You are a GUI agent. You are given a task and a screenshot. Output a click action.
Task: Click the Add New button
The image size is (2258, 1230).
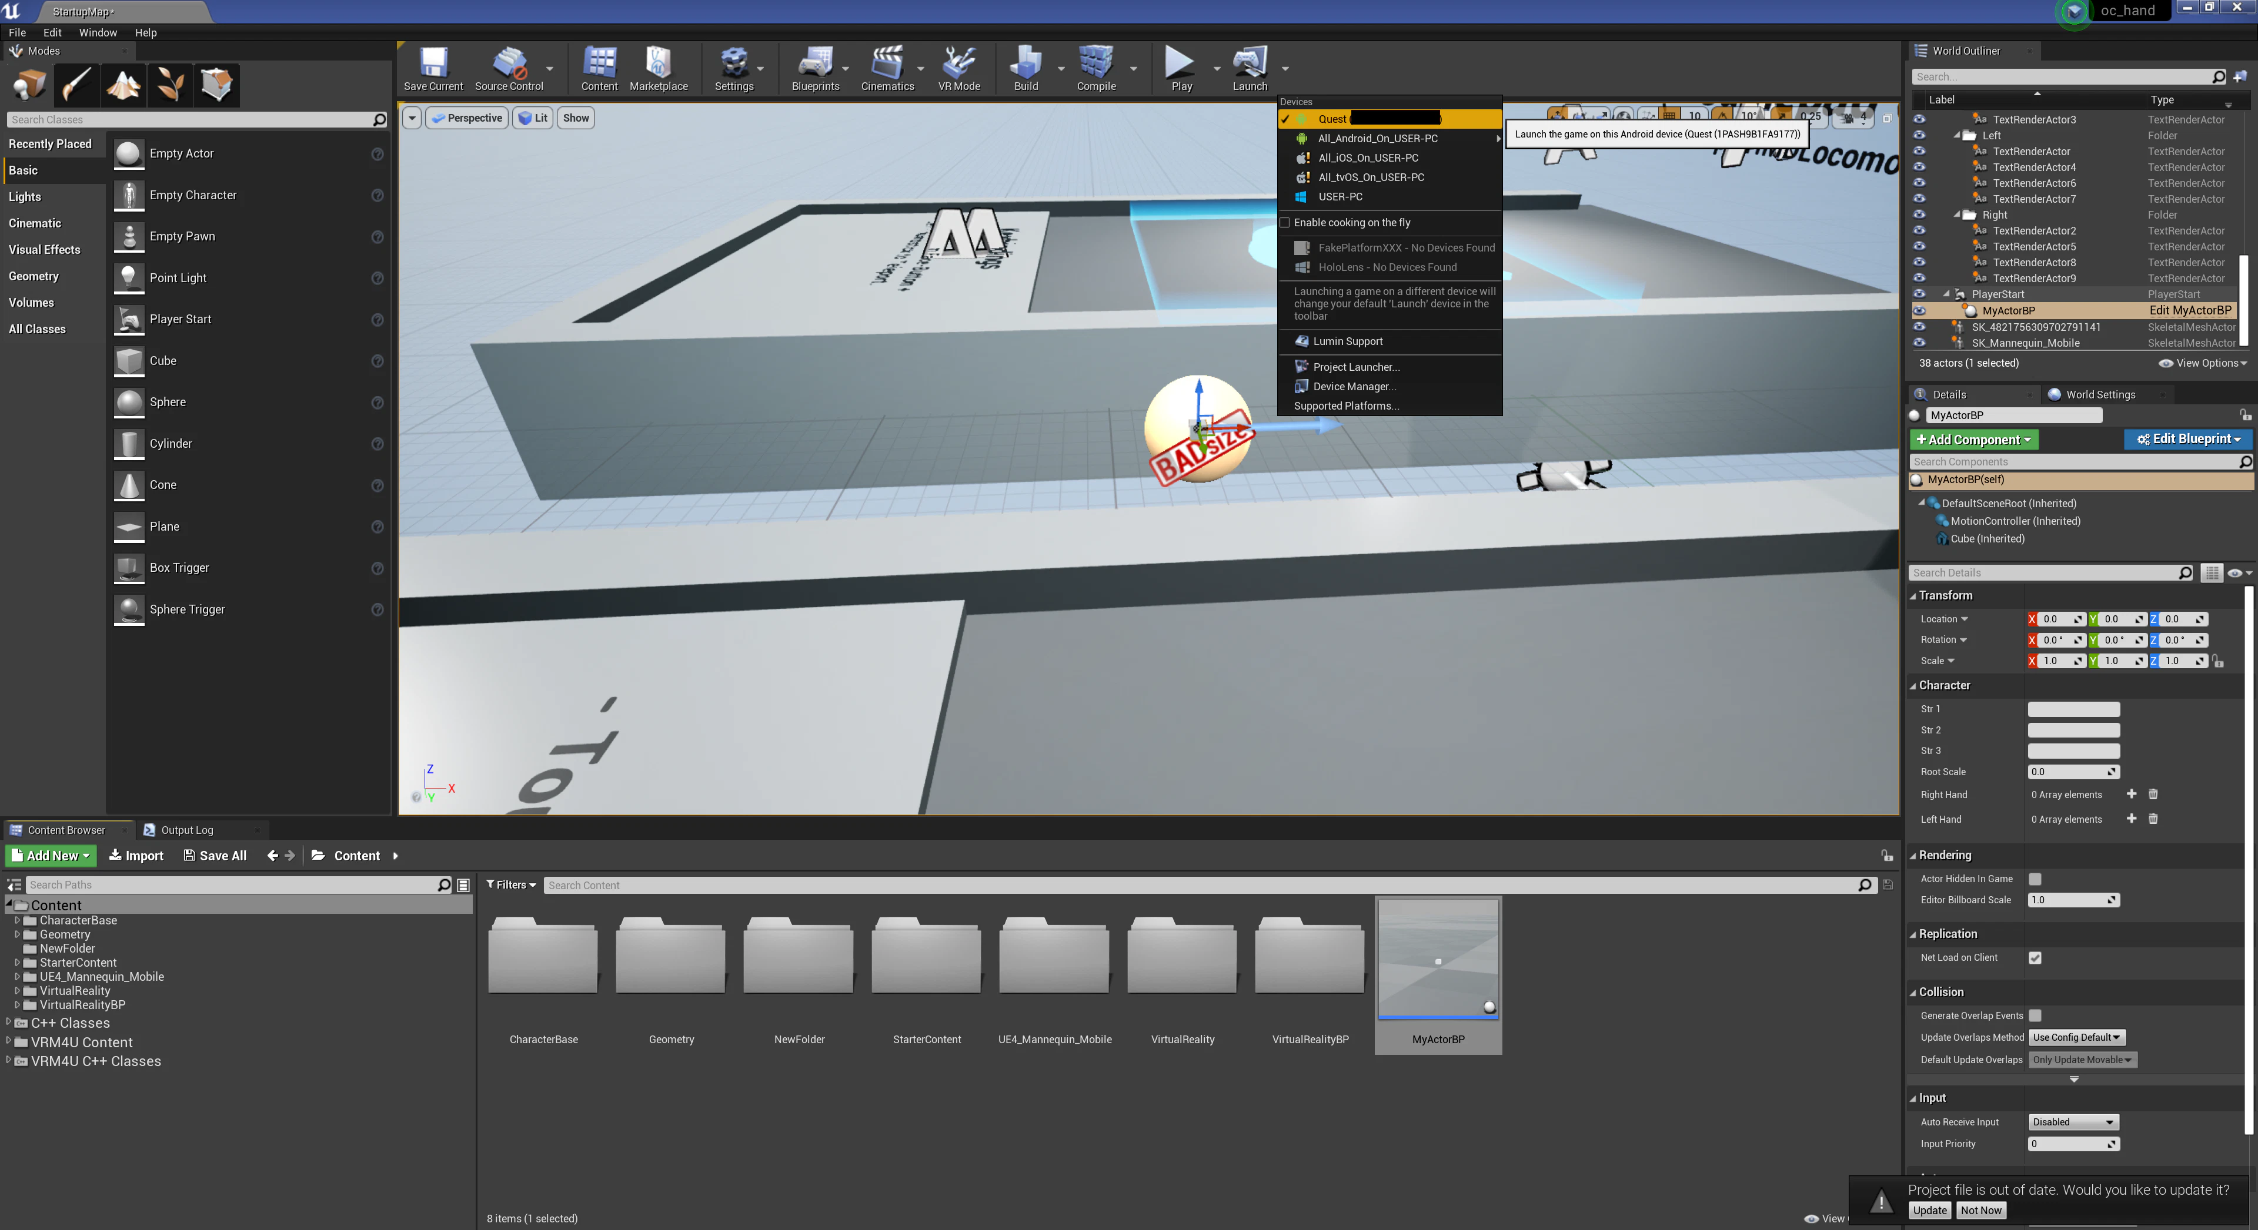coord(51,856)
